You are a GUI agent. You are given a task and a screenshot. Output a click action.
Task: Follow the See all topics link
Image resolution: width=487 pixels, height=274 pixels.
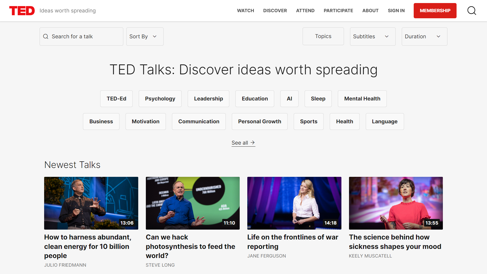click(x=243, y=143)
